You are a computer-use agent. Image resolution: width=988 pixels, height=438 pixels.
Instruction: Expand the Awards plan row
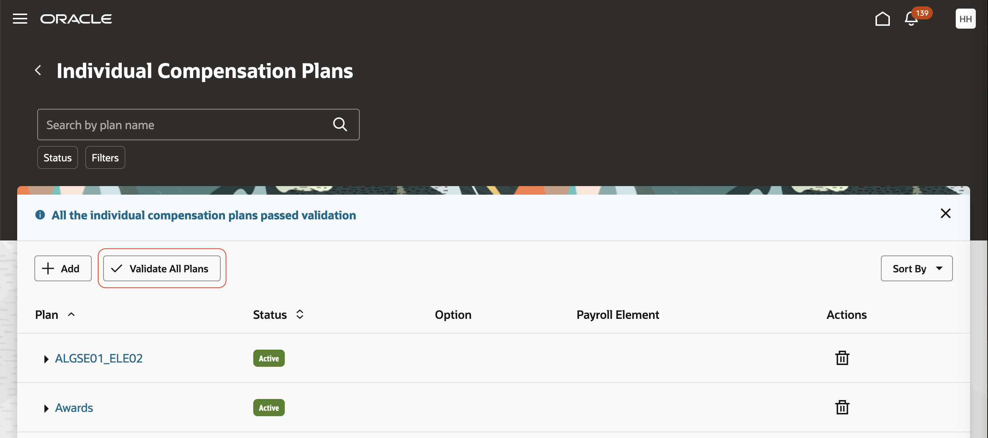46,409
